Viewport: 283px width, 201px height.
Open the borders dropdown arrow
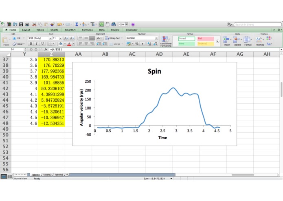[53, 44]
